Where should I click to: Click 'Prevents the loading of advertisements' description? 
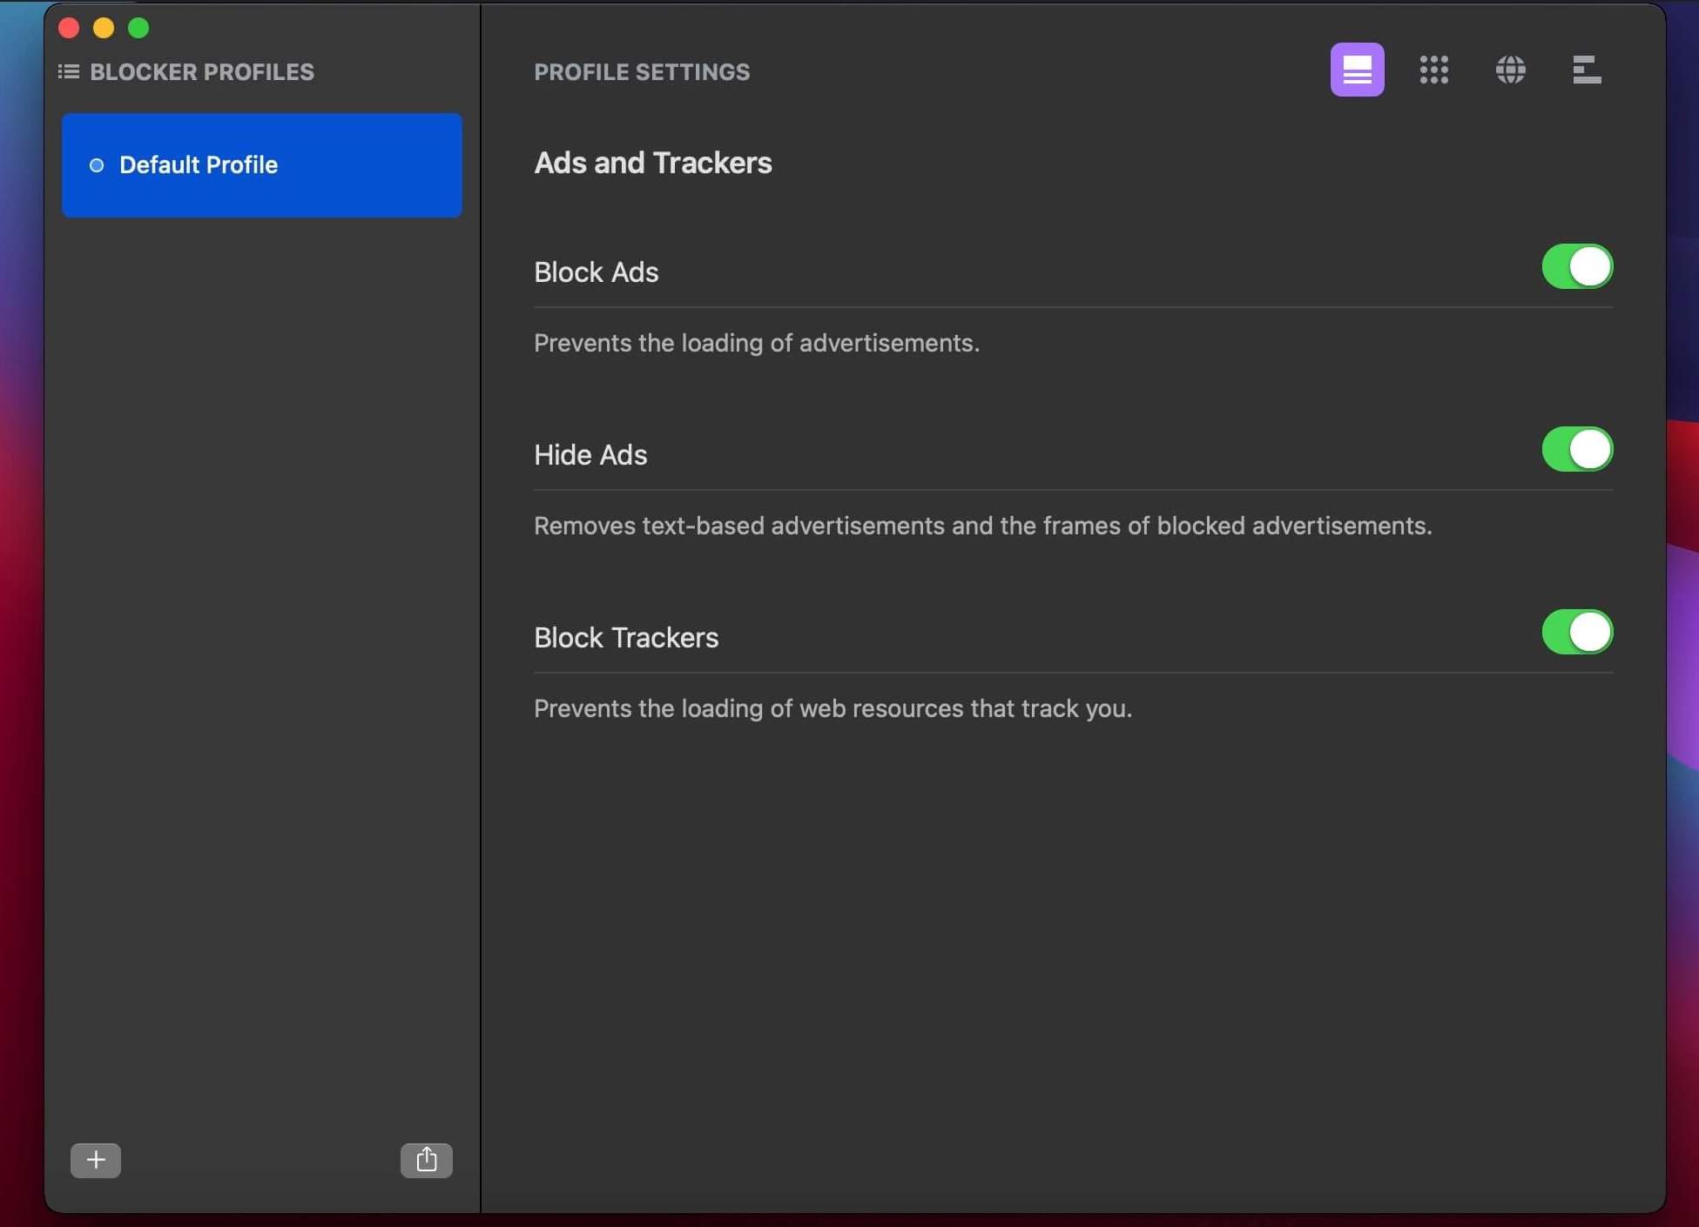point(757,344)
